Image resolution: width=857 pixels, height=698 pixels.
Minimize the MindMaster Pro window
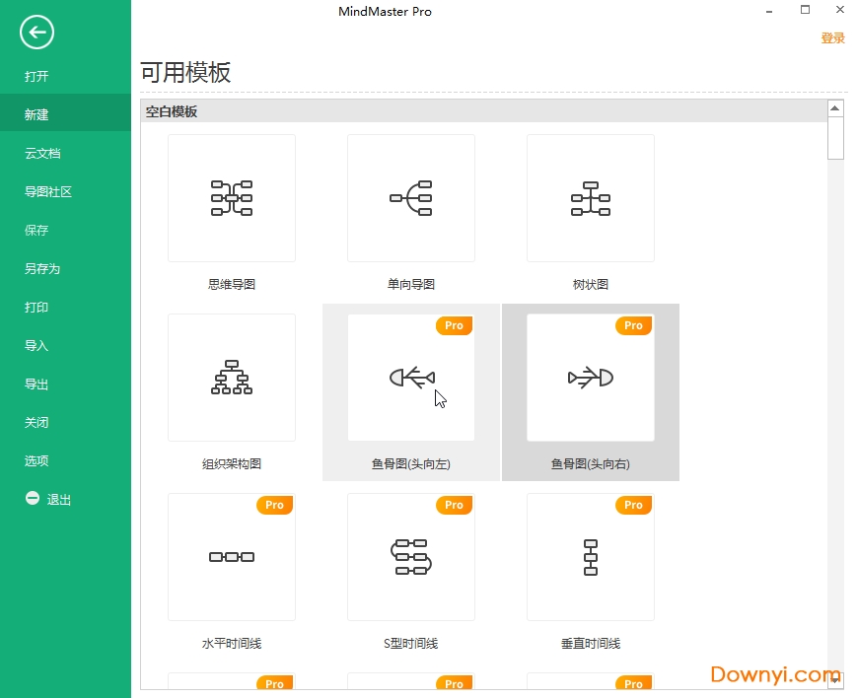pos(769,11)
